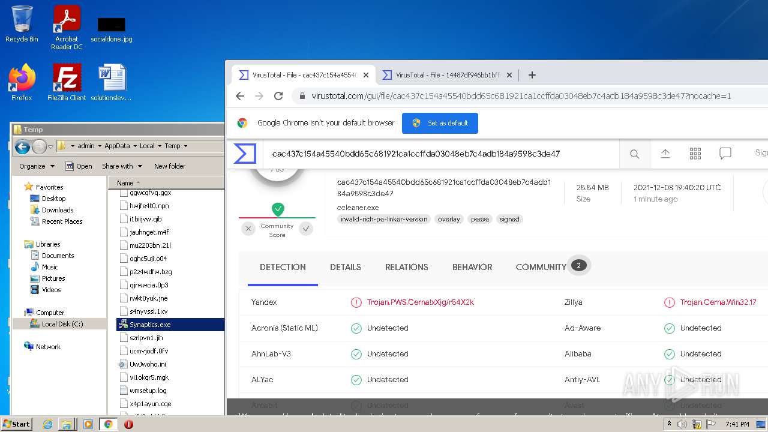
Task: Open the Explorer recent locations dropdown arrow
Action: 50,146
